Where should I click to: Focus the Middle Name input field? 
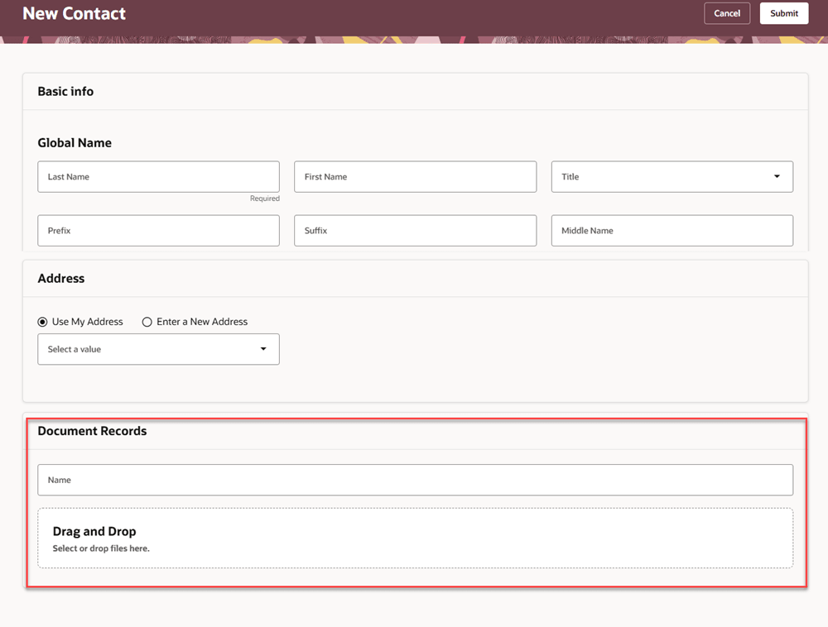672,231
